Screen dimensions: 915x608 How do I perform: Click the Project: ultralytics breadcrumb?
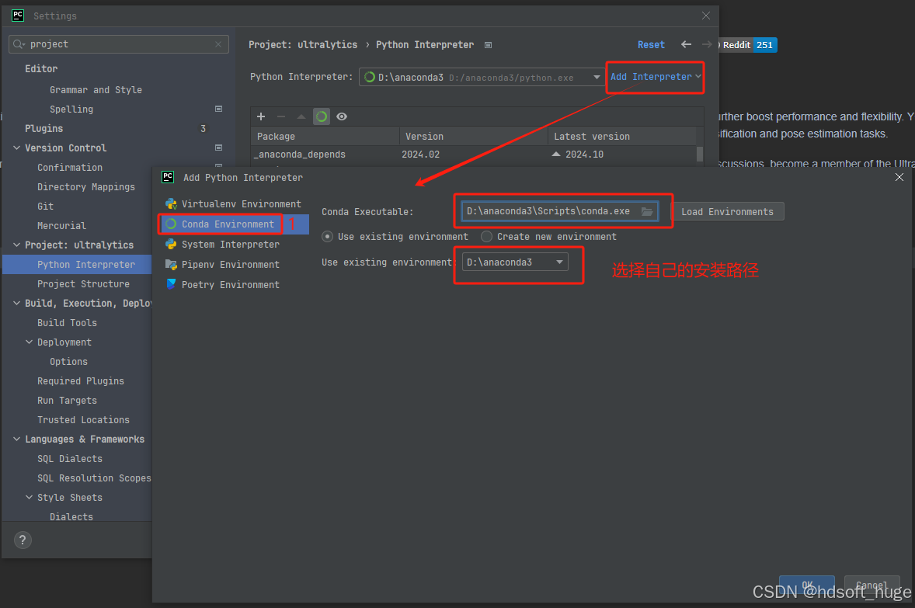click(x=303, y=45)
